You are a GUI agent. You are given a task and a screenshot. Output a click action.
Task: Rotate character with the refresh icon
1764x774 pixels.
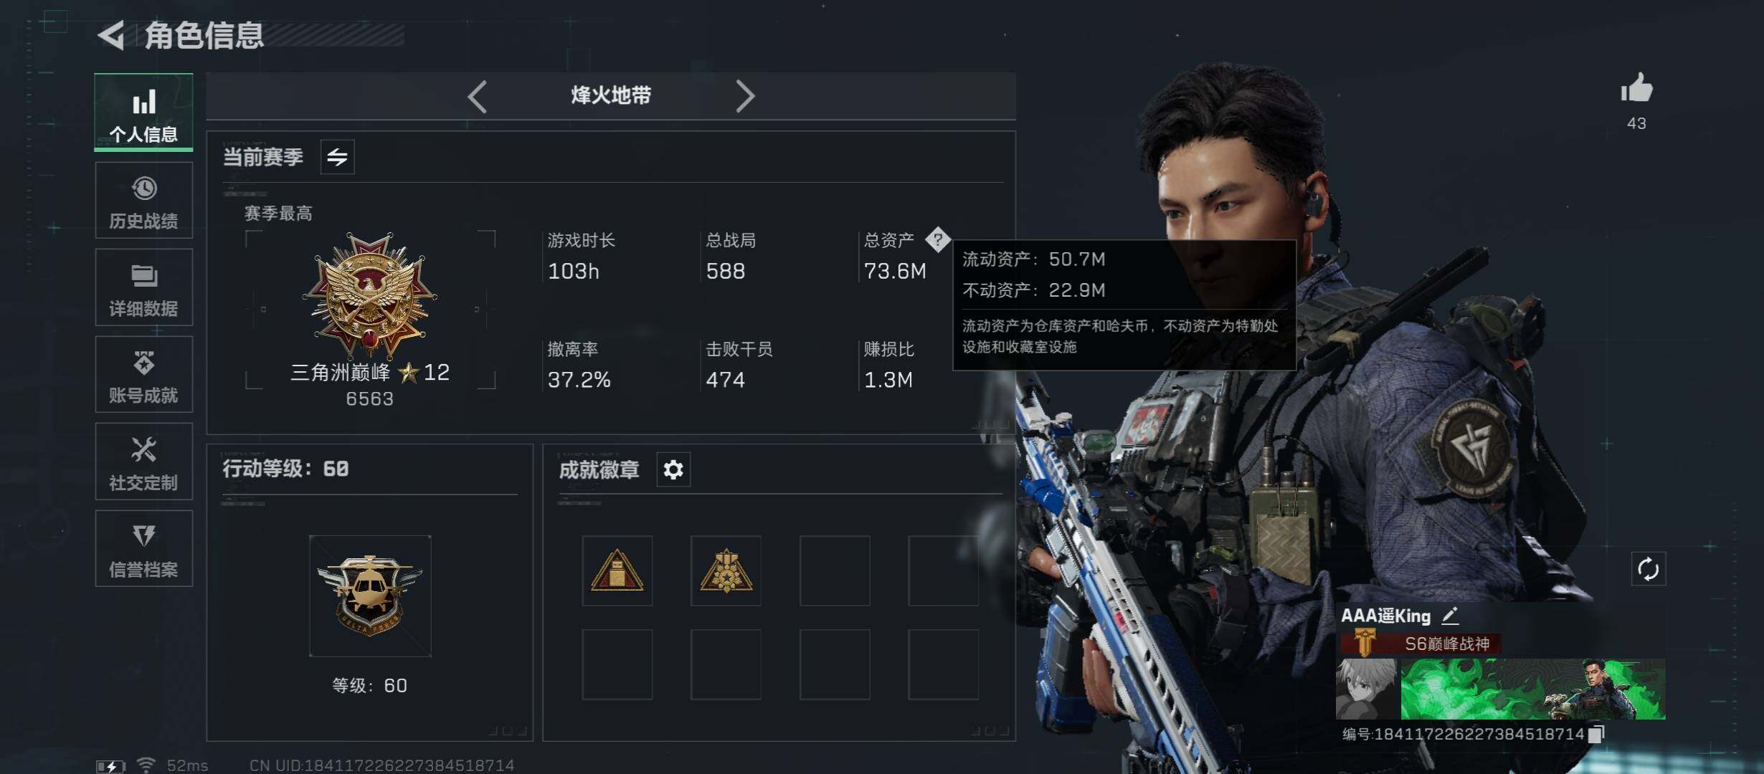tap(1648, 570)
